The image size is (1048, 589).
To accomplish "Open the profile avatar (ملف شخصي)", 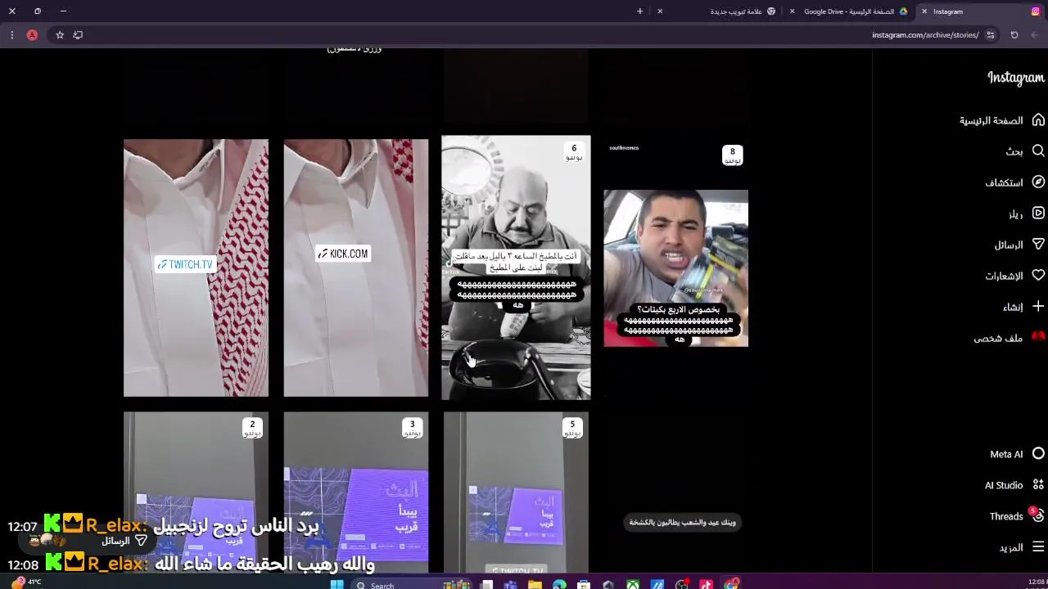I will pos(1038,337).
